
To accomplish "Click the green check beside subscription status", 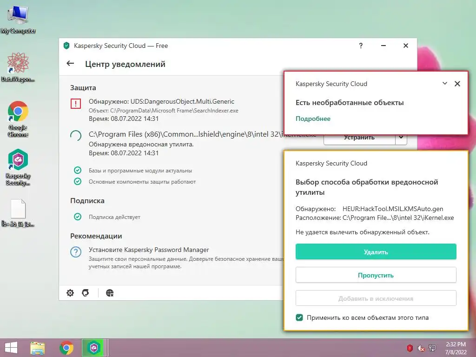I will coord(78,217).
